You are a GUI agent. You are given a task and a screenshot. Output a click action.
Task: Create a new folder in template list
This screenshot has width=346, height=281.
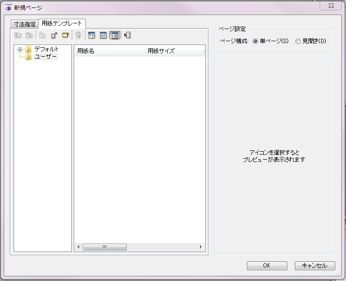(x=66, y=35)
